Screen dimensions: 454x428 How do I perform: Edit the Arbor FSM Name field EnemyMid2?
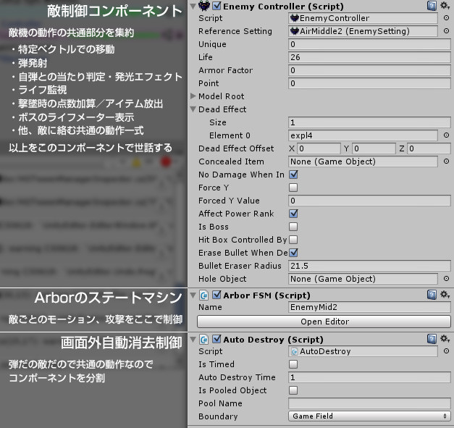pyautogui.click(x=369, y=307)
